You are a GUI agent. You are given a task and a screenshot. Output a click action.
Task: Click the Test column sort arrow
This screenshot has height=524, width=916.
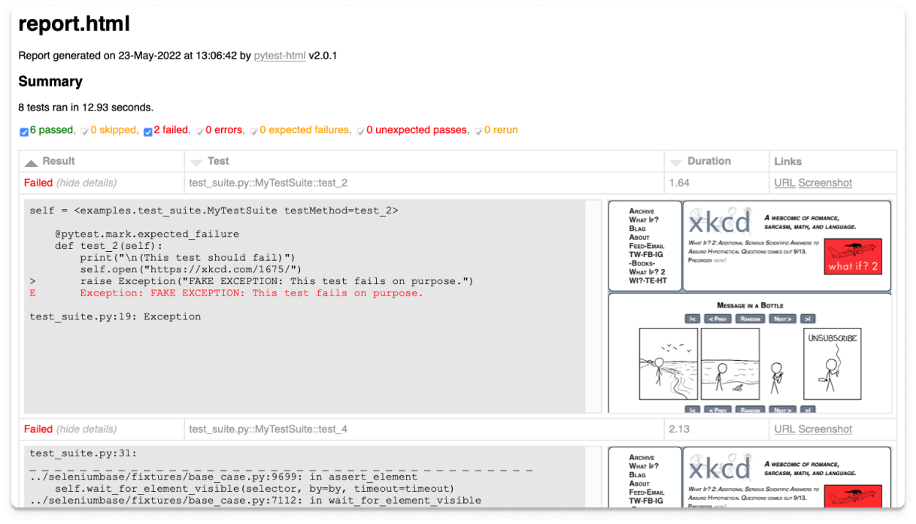point(196,162)
